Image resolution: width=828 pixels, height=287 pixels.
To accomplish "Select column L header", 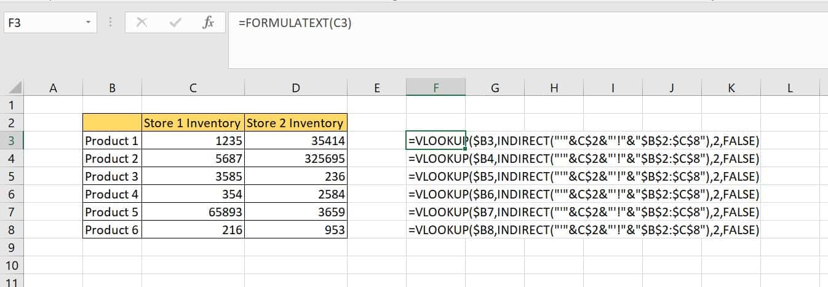I will click(x=790, y=88).
